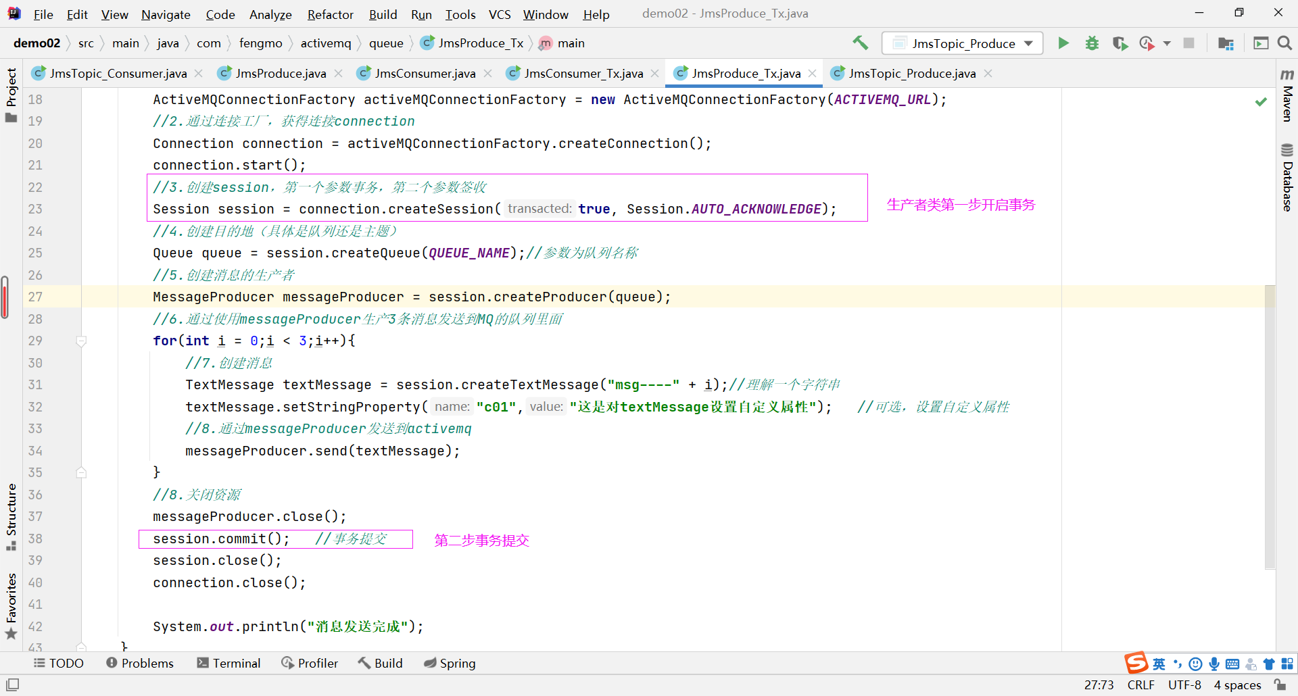Click line number 38 in the gutter
The width and height of the screenshot is (1298, 696).
point(35,539)
